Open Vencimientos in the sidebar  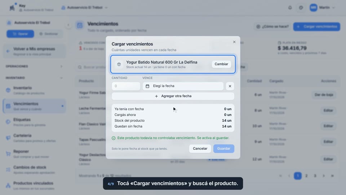(35, 106)
